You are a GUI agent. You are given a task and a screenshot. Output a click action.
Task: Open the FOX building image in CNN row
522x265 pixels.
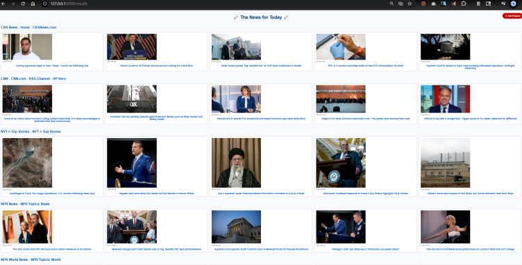pyautogui.click(x=132, y=99)
